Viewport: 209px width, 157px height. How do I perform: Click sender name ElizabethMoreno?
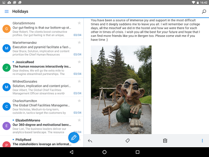pyautogui.click(x=28, y=120)
